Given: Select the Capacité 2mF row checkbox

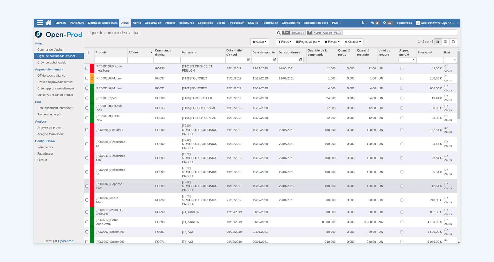Looking at the screenshot, I should pos(87,186).
